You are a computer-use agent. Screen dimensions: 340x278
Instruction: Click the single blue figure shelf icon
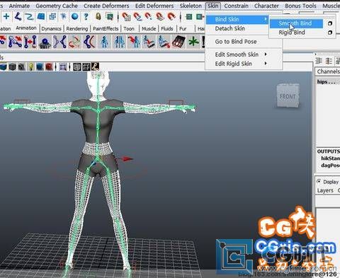104,42
